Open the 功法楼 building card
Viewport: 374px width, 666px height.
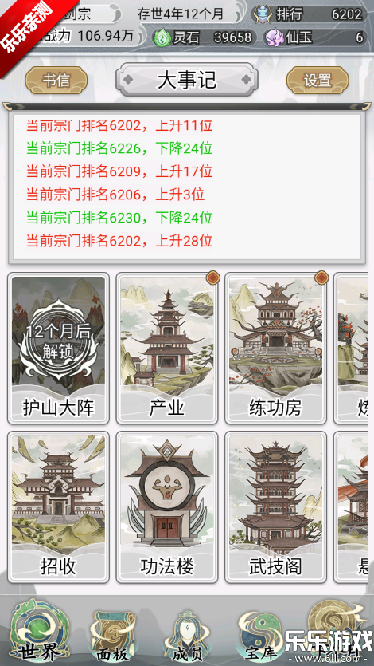click(x=167, y=507)
